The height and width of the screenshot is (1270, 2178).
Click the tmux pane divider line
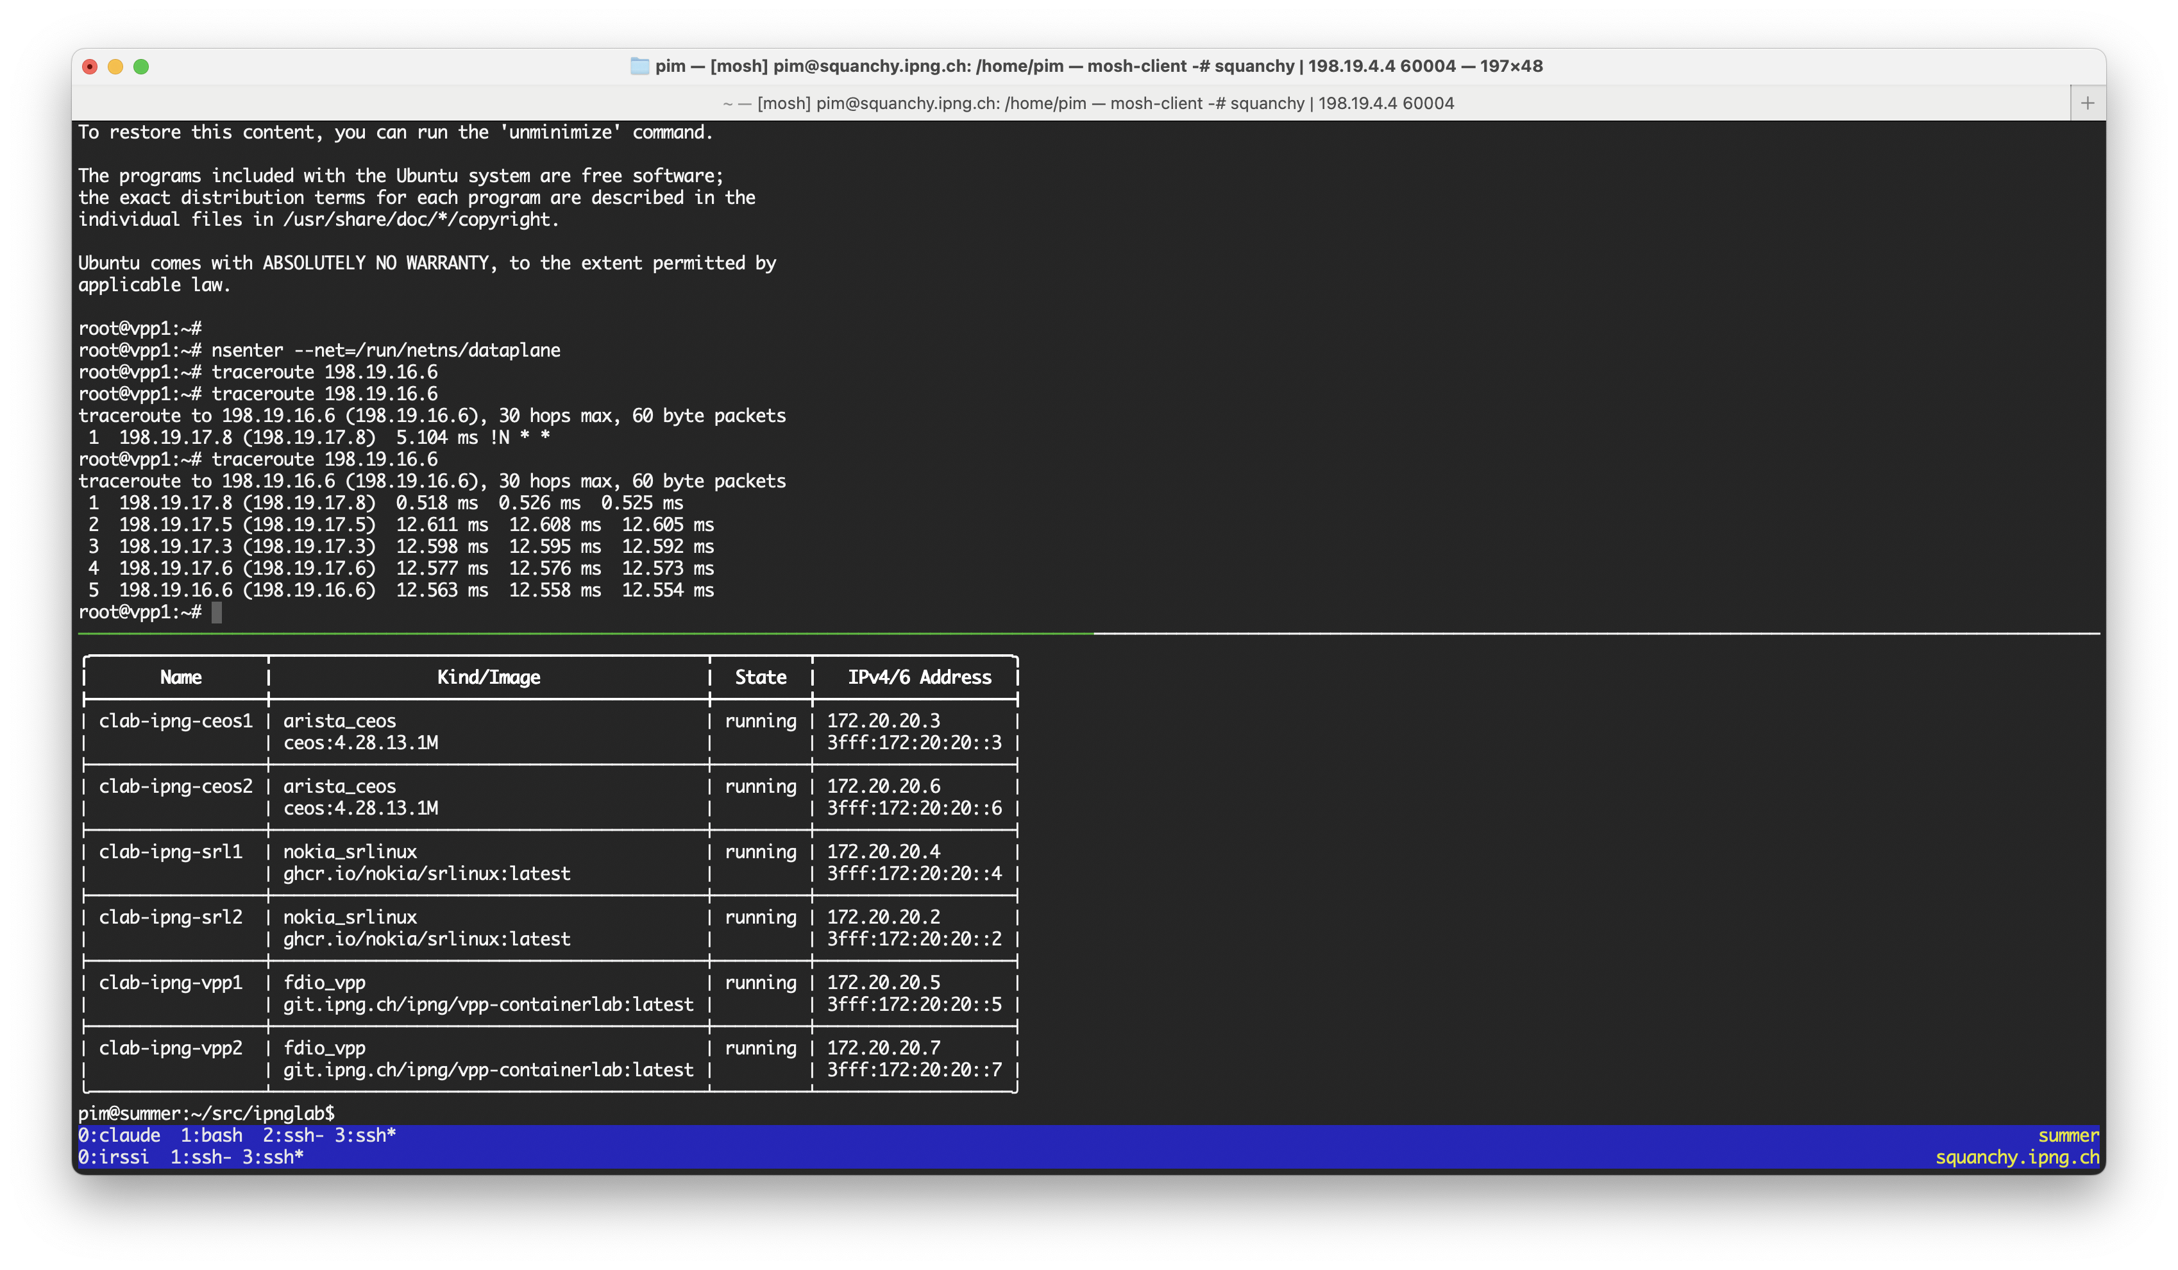(1089, 634)
